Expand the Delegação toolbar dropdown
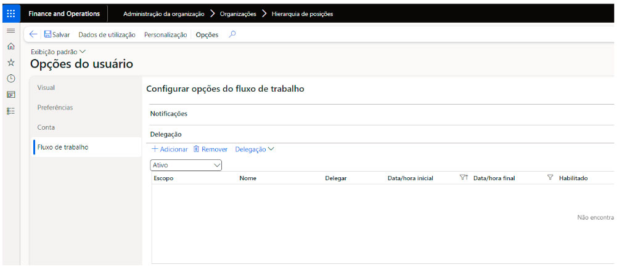 click(254, 149)
